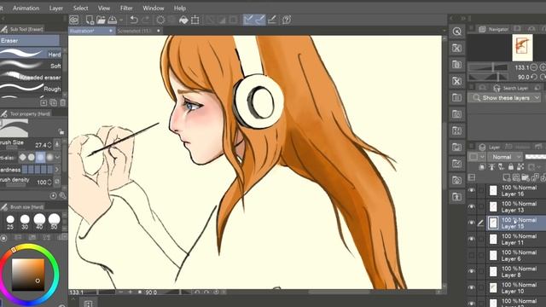Delete sub tool trash icon
The width and height of the screenshot is (546, 307).
(x=62, y=102)
